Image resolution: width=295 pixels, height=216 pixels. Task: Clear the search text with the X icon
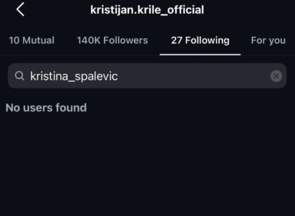pos(276,76)
